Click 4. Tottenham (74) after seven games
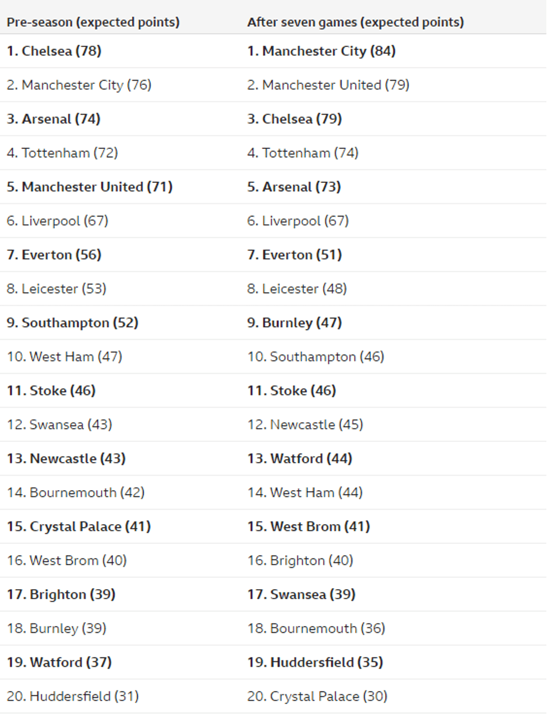This screenshot has height=715, width=548. pos(303,153)
